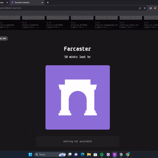This screenshot has width=158, height=158.
Task: Open Spotify from the taskbar
Action: [x=102, y=155]
